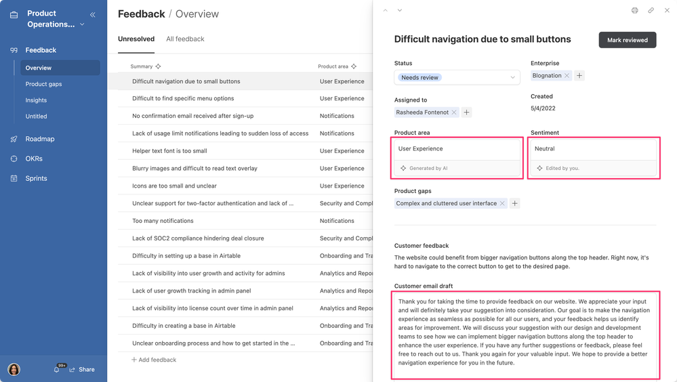This screenshot has width=677, height=382.
Task: Click the Sprints calendar icon
Action: click(x=14, y=178)
